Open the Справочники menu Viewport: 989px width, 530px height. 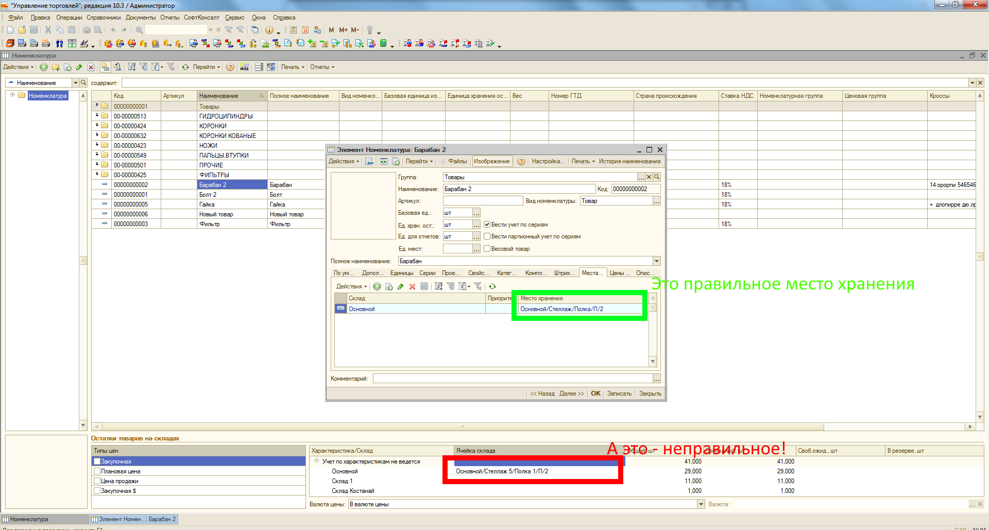coord(104,18)
